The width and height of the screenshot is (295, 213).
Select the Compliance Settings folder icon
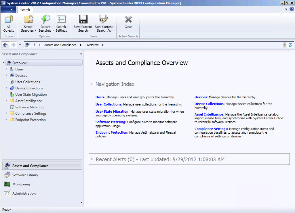(12, 113)
